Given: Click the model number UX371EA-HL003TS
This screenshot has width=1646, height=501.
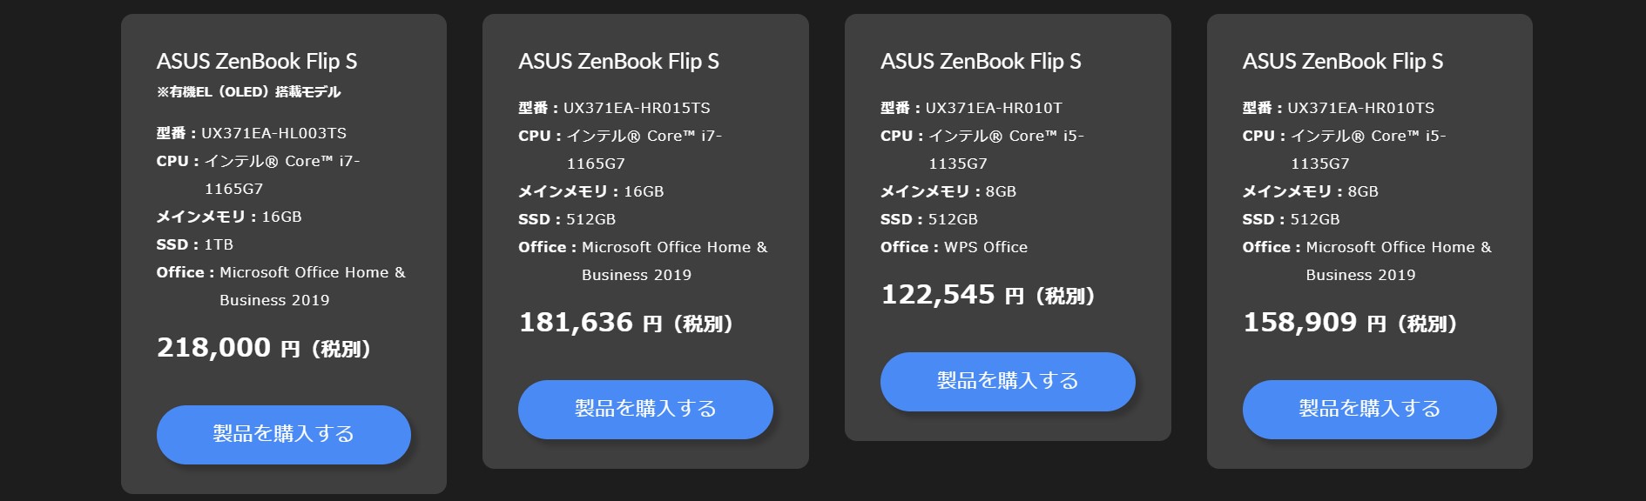Looking at the screenshot, I should pos(273,133).
